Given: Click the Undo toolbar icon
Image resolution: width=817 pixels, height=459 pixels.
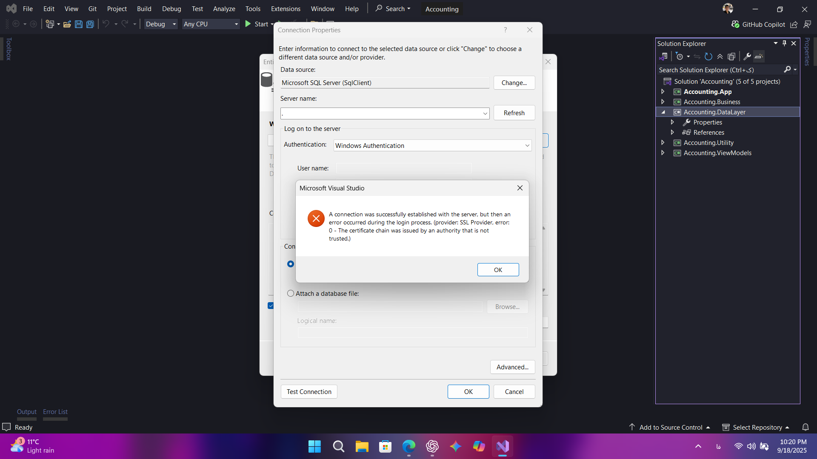Looking at the screenshot, I should pyautogui.click(x=106, y=24).
